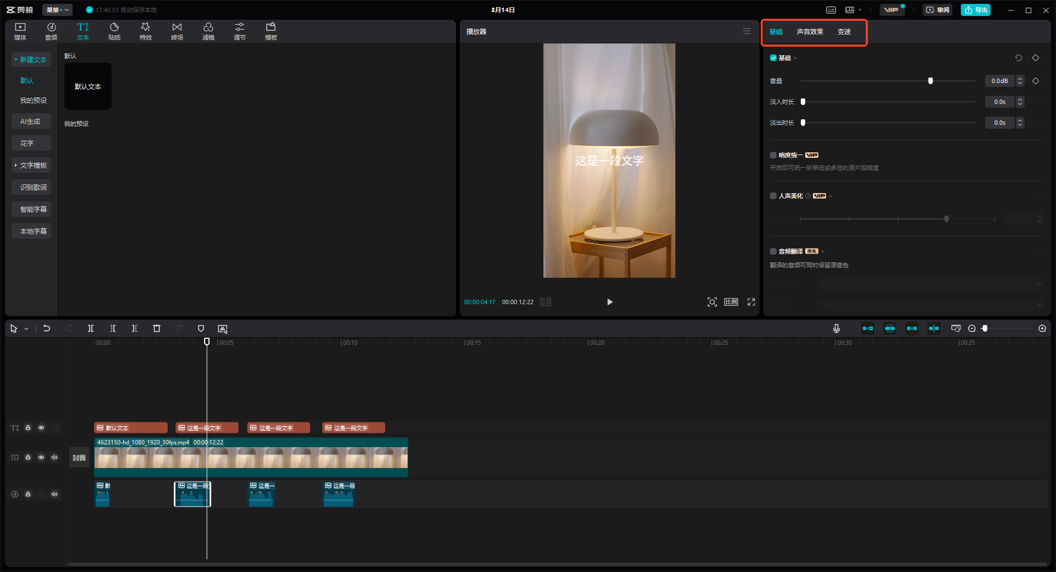Open the 调节 (Adjustment) panel

click(240, 31)
